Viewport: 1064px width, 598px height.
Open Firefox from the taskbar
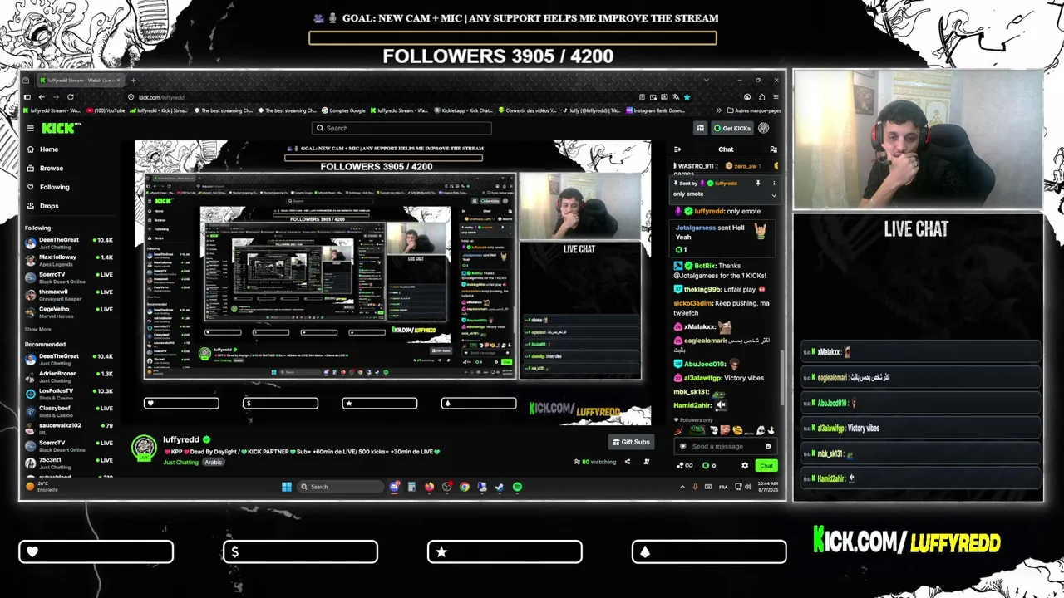(430, 487)
